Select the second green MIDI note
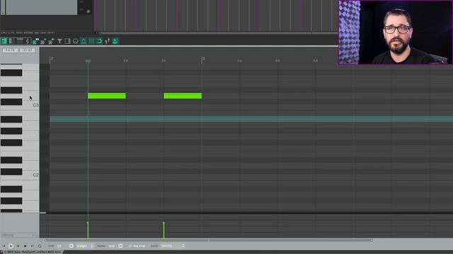Screen dimensions: 453x254 [x=183, y=96]
